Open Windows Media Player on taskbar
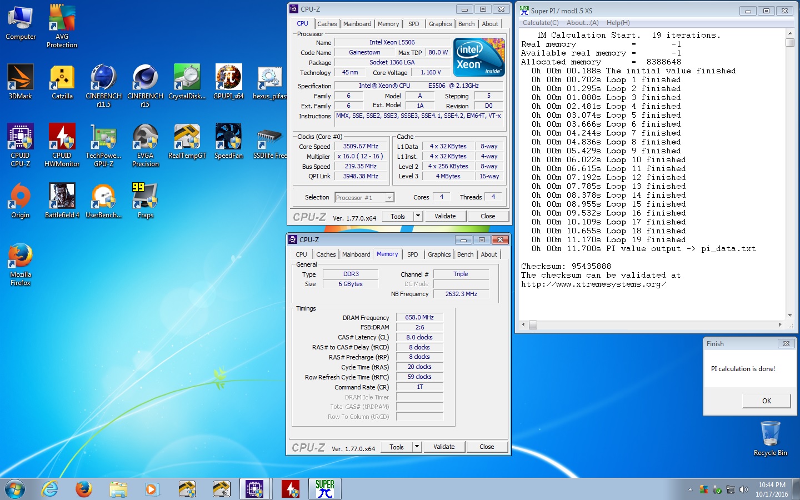The height and width of the screenshot is (500, 800). pos(151,489)
